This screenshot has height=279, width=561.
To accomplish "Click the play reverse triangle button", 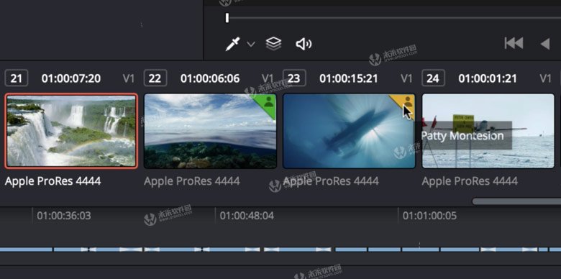I will point(545,44).
